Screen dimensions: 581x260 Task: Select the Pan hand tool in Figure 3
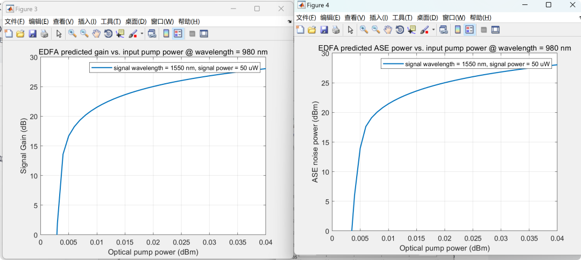click(96, 34)
